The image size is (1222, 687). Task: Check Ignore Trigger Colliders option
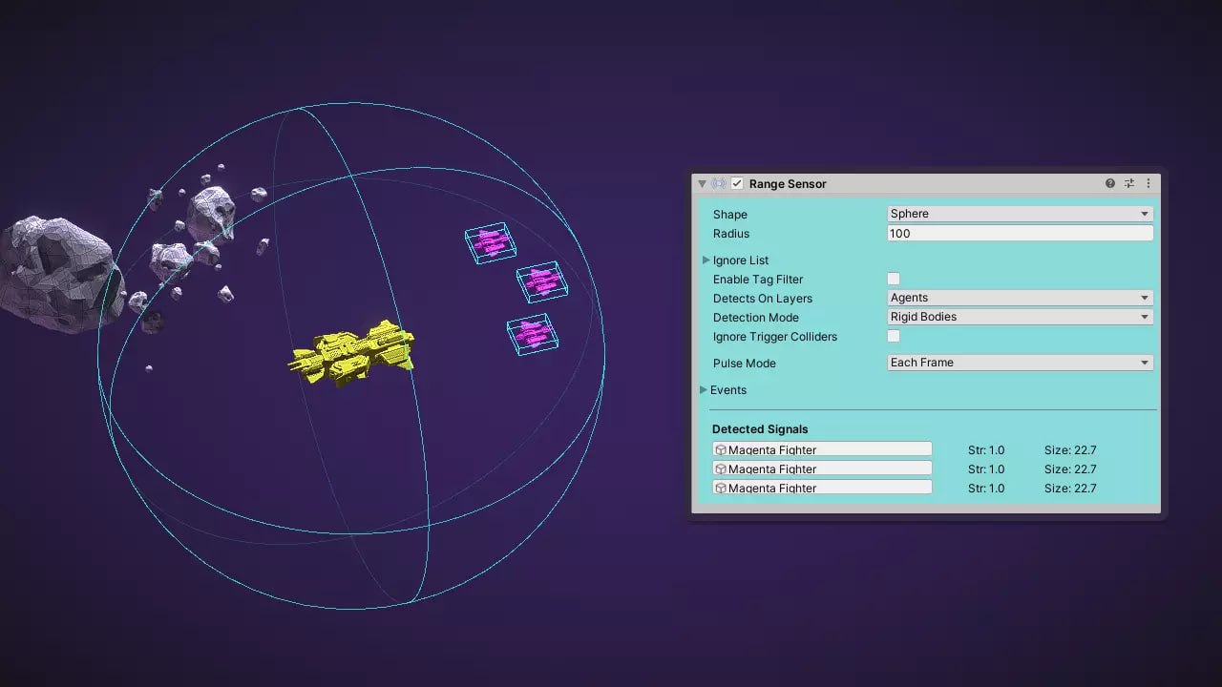point(894,336)
